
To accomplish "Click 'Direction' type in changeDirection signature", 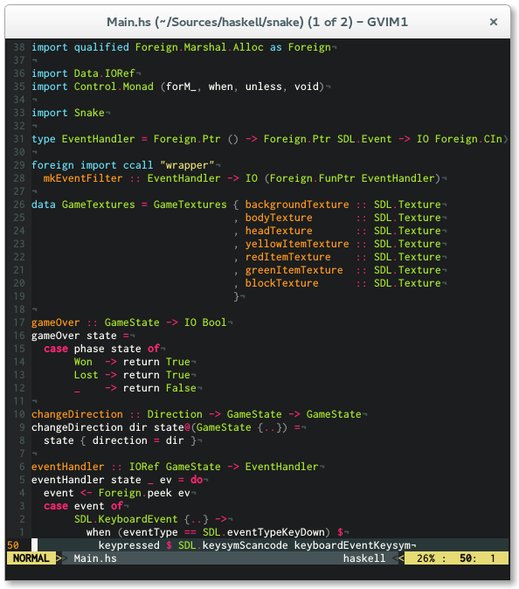I will tap(175, 414).
